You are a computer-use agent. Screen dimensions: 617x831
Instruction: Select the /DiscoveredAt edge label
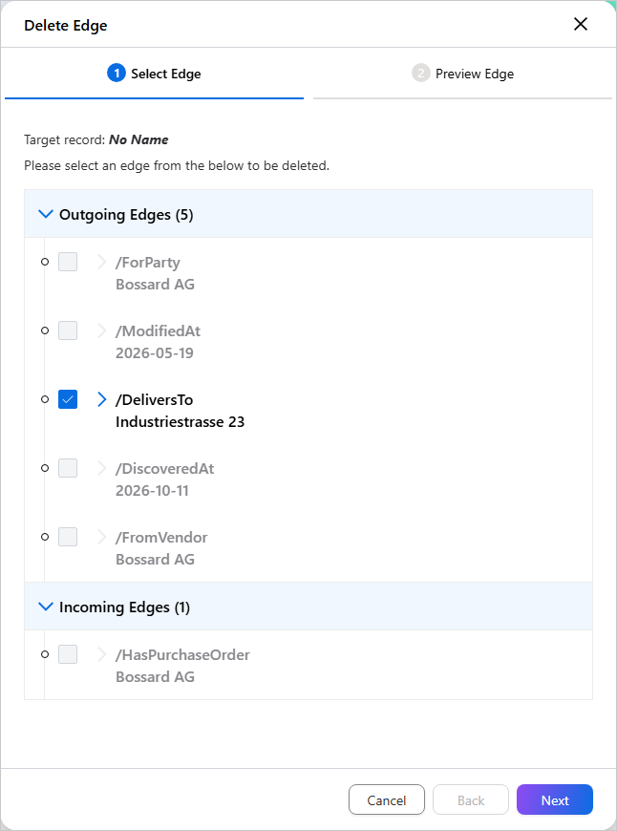165,468
